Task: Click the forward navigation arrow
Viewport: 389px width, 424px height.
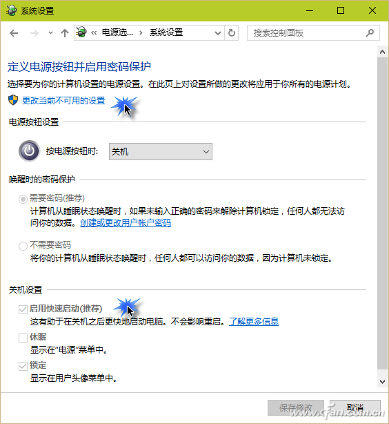Action: (x=34, y=33)
